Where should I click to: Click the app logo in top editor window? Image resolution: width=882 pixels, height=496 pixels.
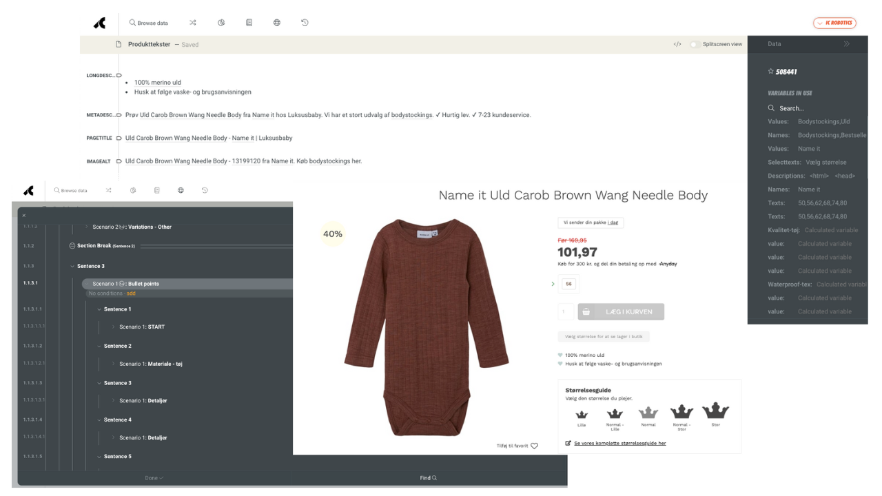(x=100, y=23)
